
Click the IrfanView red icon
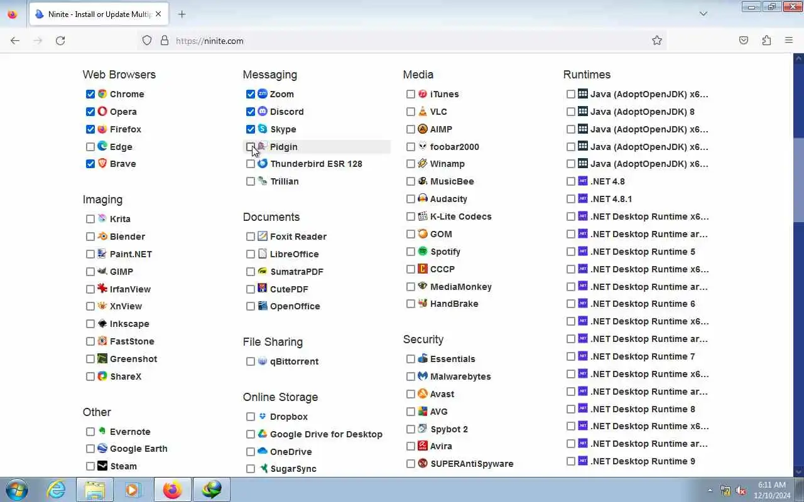pyautogui.click(x=102, y=289)
